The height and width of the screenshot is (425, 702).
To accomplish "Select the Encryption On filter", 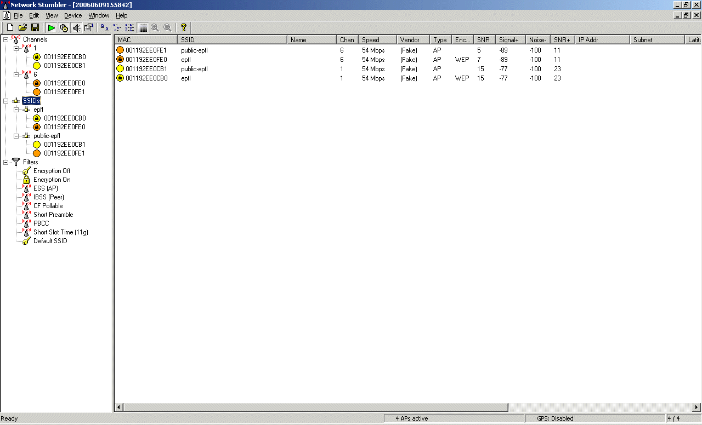I will tap(52, 180).
